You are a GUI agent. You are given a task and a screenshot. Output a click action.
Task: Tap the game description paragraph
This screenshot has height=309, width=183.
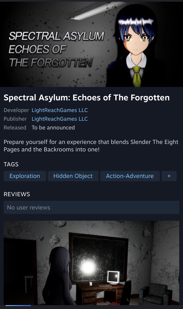[x=91, y=146]
